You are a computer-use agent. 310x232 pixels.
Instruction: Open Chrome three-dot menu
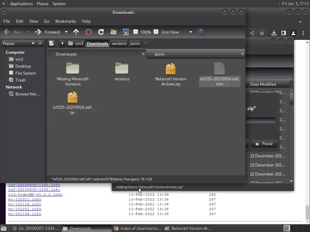point(303,33)
